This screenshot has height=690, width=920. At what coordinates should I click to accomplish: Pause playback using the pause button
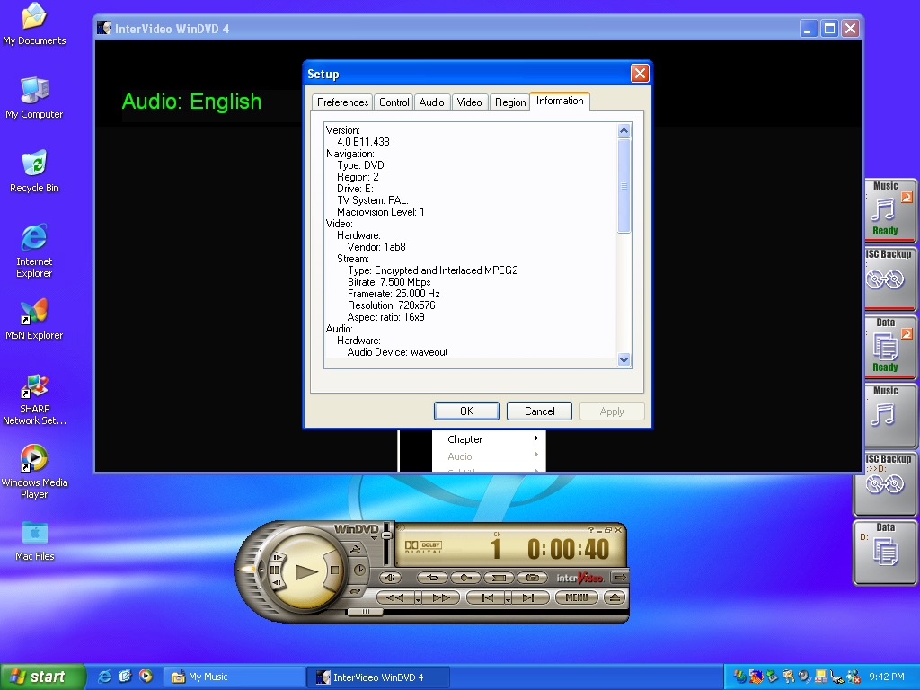pyautogui.click(x=276, y=570)
